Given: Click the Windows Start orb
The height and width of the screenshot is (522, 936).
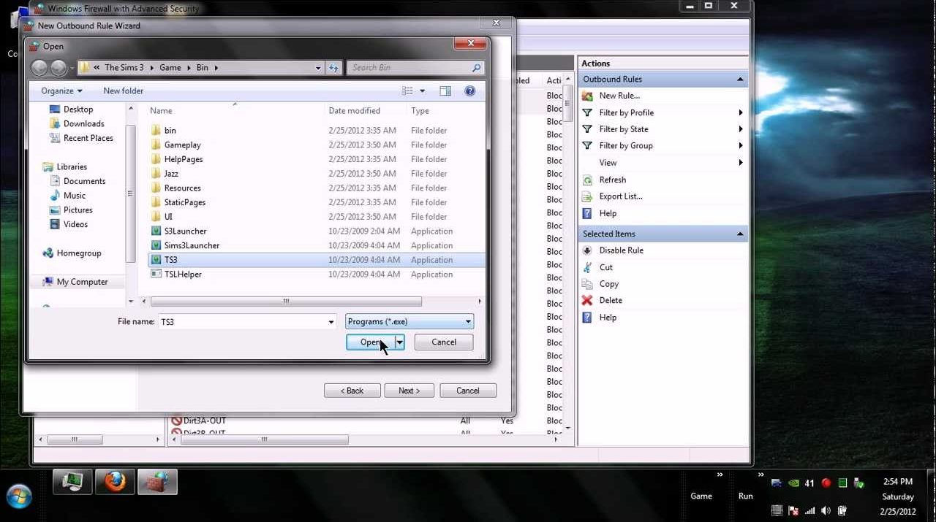Looking at the screenshot, I should pyautogui.click(x=19, y=496).
